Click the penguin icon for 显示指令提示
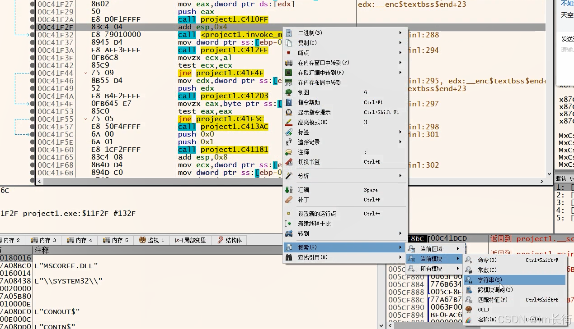 289,112
